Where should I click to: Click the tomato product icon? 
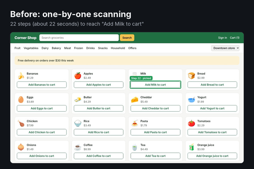click(192, 123)
